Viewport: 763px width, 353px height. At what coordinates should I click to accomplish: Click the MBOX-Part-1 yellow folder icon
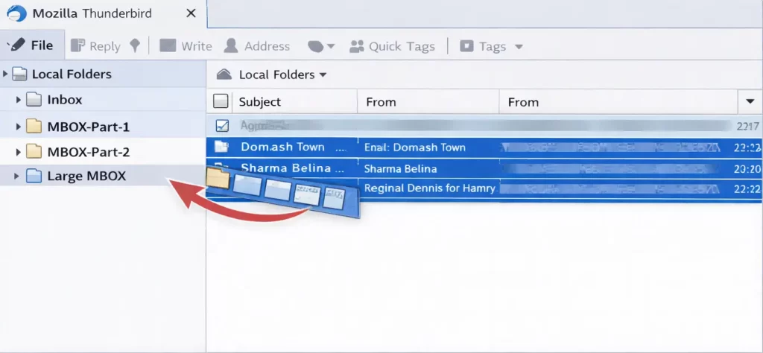point(34,127)
